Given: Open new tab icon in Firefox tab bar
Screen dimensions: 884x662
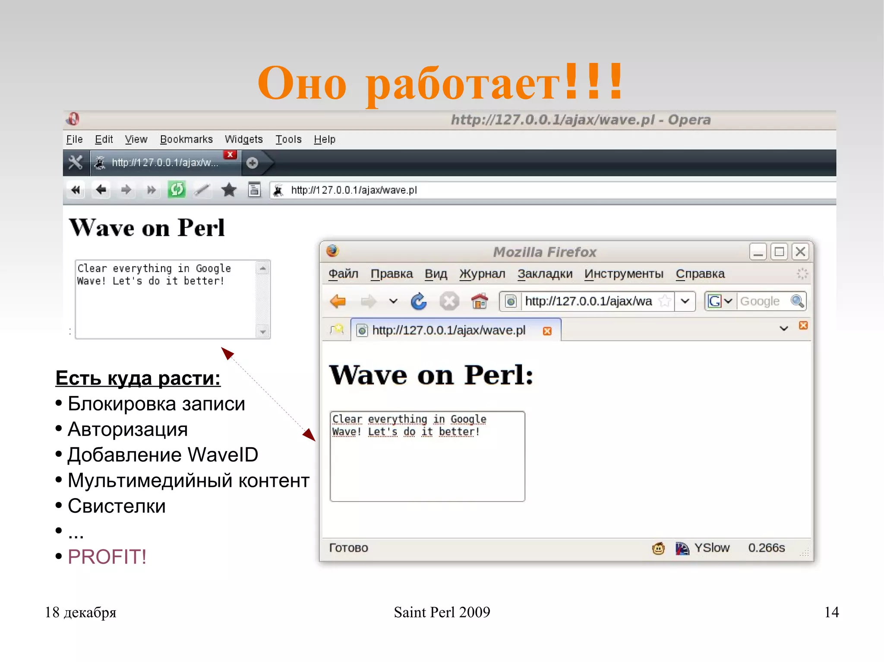Looking at the screenshot, I should [337, 330].
